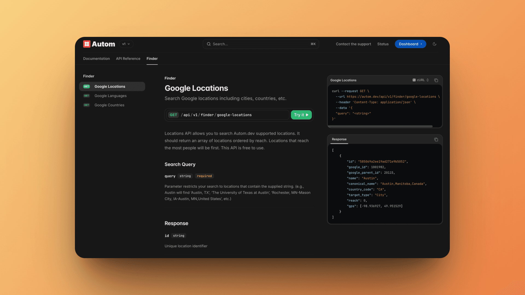
Task: Copy the Response JSON output
Action: click(x=436, y=139)
